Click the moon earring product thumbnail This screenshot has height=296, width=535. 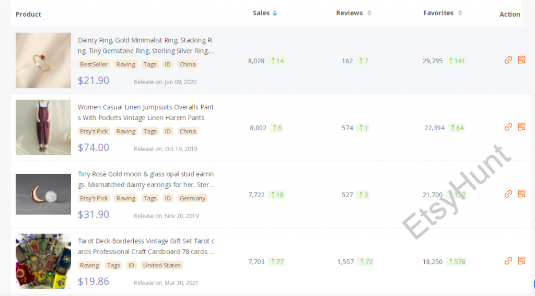[x=43, y=195]
